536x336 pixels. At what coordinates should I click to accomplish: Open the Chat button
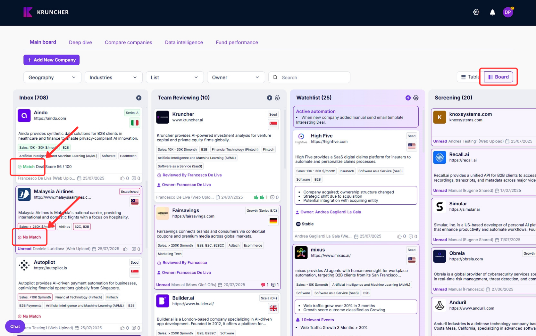(x=15, y=326)
